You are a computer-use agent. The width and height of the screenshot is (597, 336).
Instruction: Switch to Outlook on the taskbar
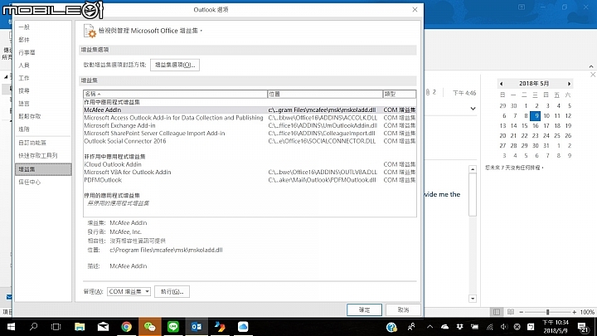(x=197, y=327)
